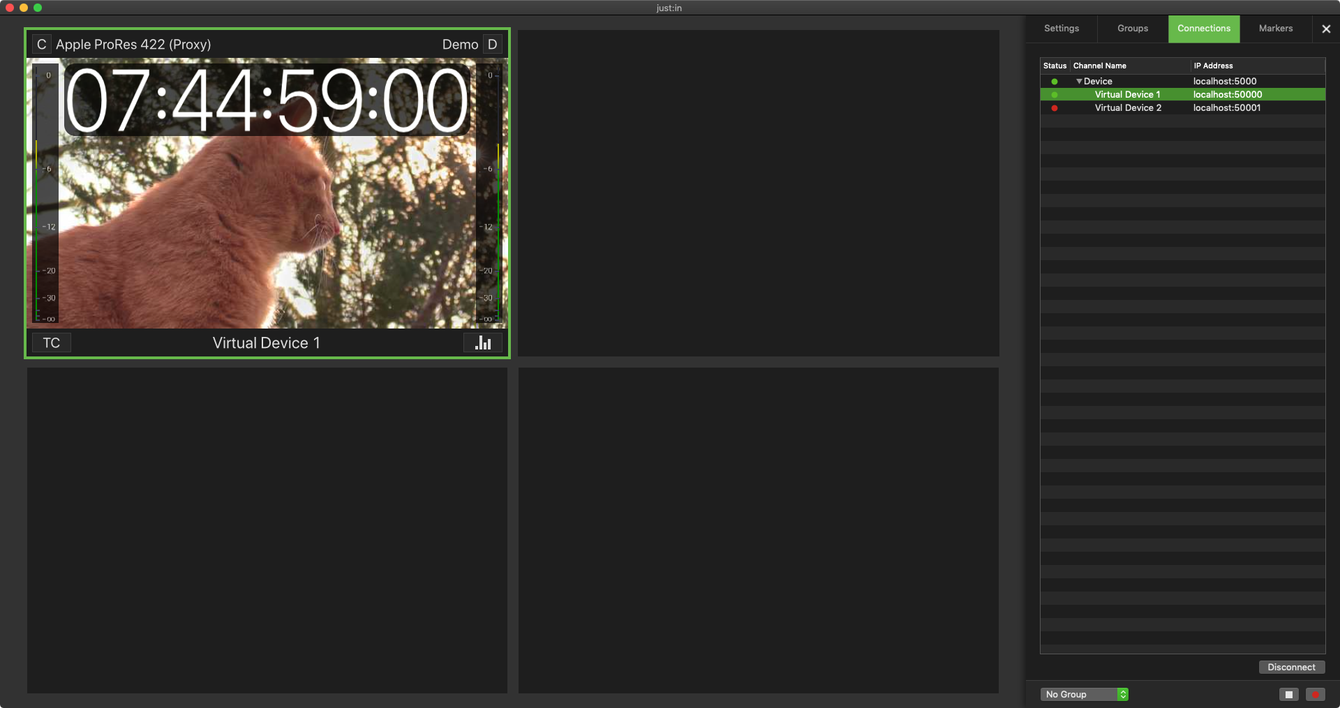
Task: Click localhost:5000 address for Device
Action: (1225, 82)
